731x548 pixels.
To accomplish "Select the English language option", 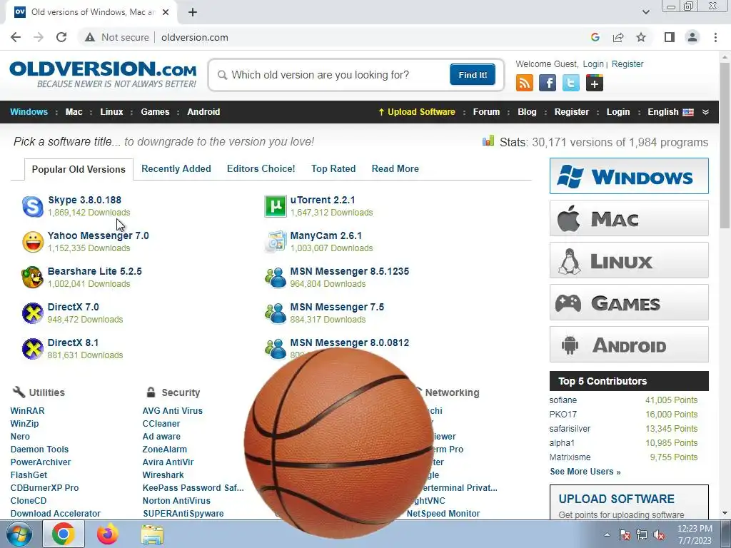I will (670, 112).
